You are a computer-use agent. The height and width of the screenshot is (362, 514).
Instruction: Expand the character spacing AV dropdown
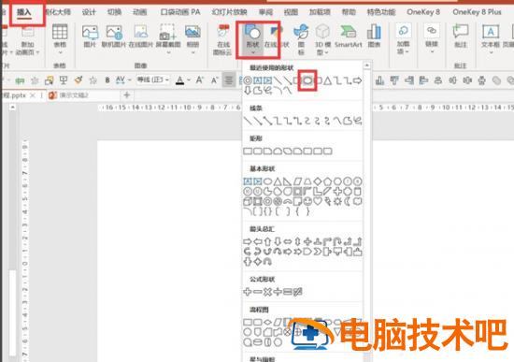(130, 80)
